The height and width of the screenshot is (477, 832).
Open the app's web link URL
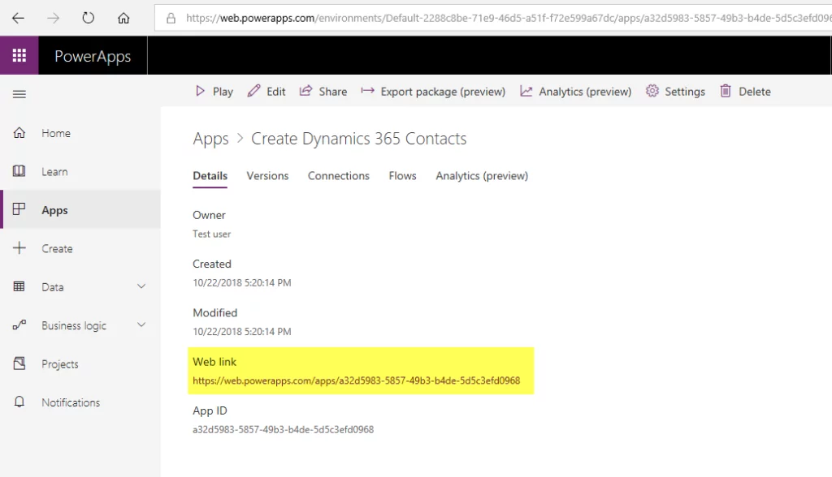point(356,380)
